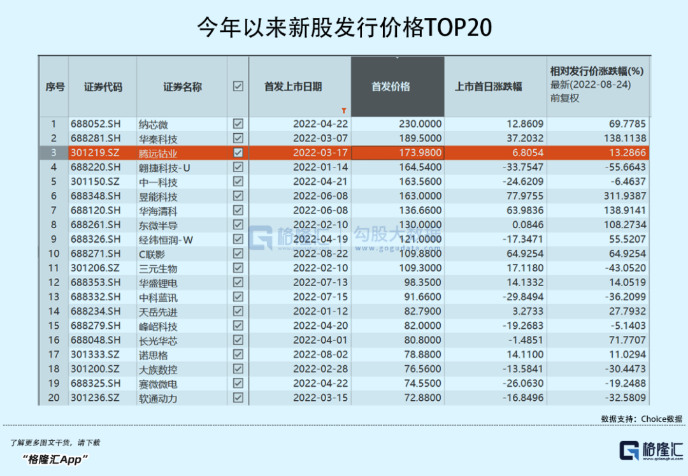Toggle the 中科蓝讯 row checkbox
This screenshot has width=688, height=476.
(238, 296)
